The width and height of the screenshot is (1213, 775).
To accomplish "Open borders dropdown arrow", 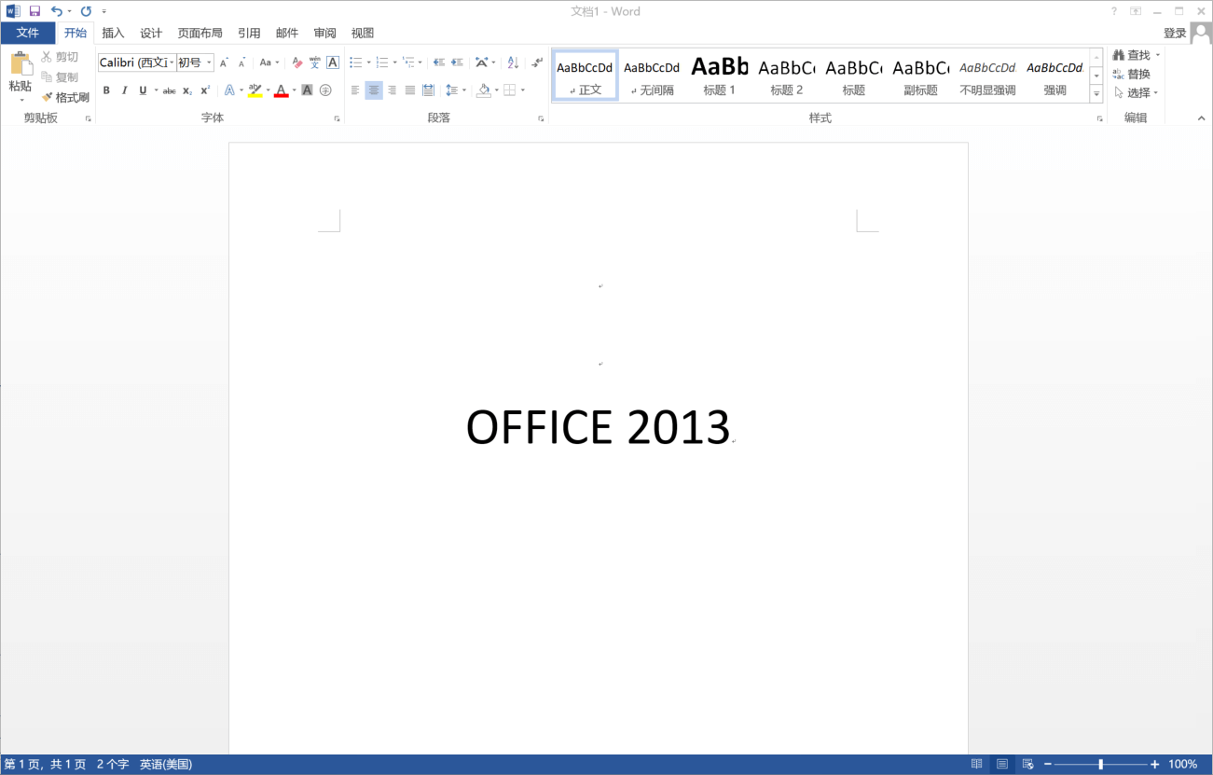I will click(x=523, y=90).
